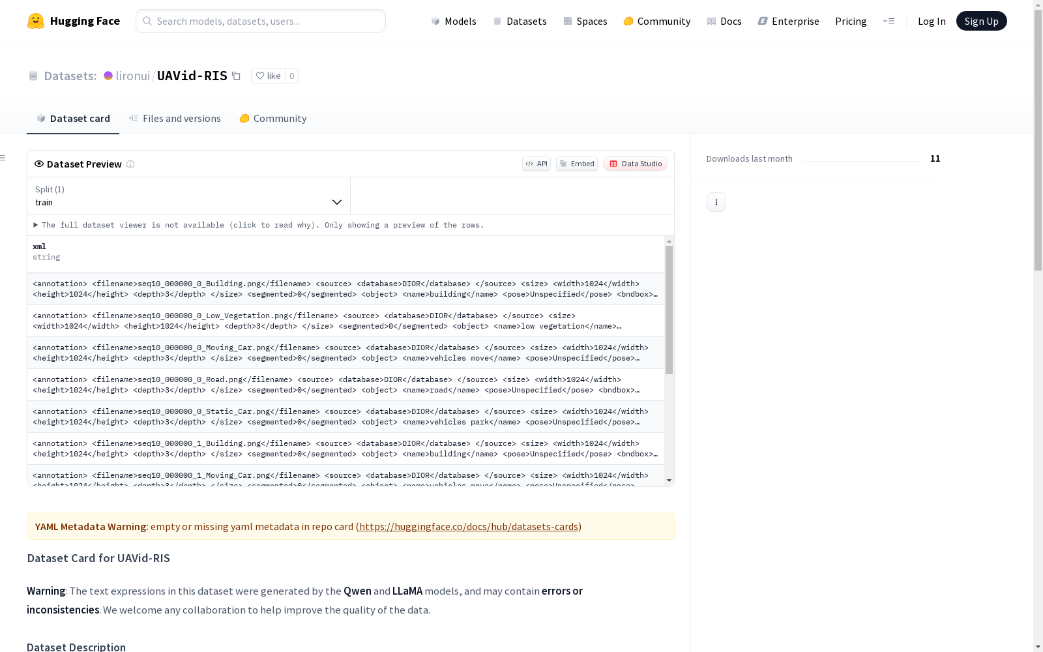
Task: Open the more navigation menu icon
Action: coord(889,21)
